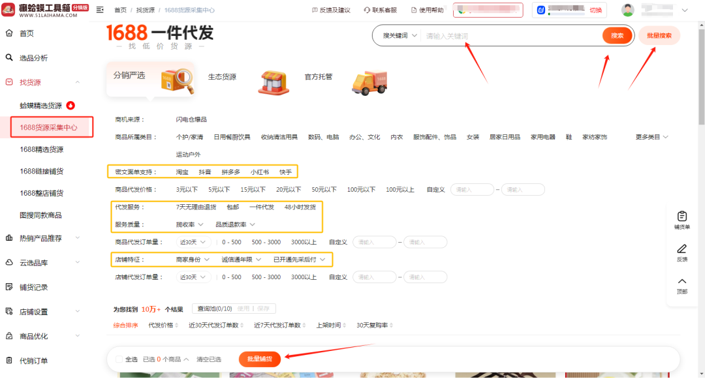Image resolution: width=705 pixels, height=379 pixels.
Task: Select the 闪电仓爆品 source filter
Action: [191, 119]
